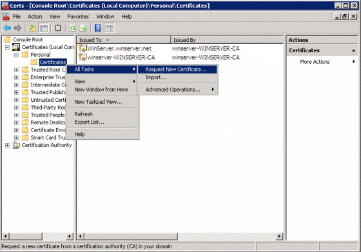This screenshot has width=361, height=252.
Task: Click the Console Root folder icon
Action: click(7, 39)
